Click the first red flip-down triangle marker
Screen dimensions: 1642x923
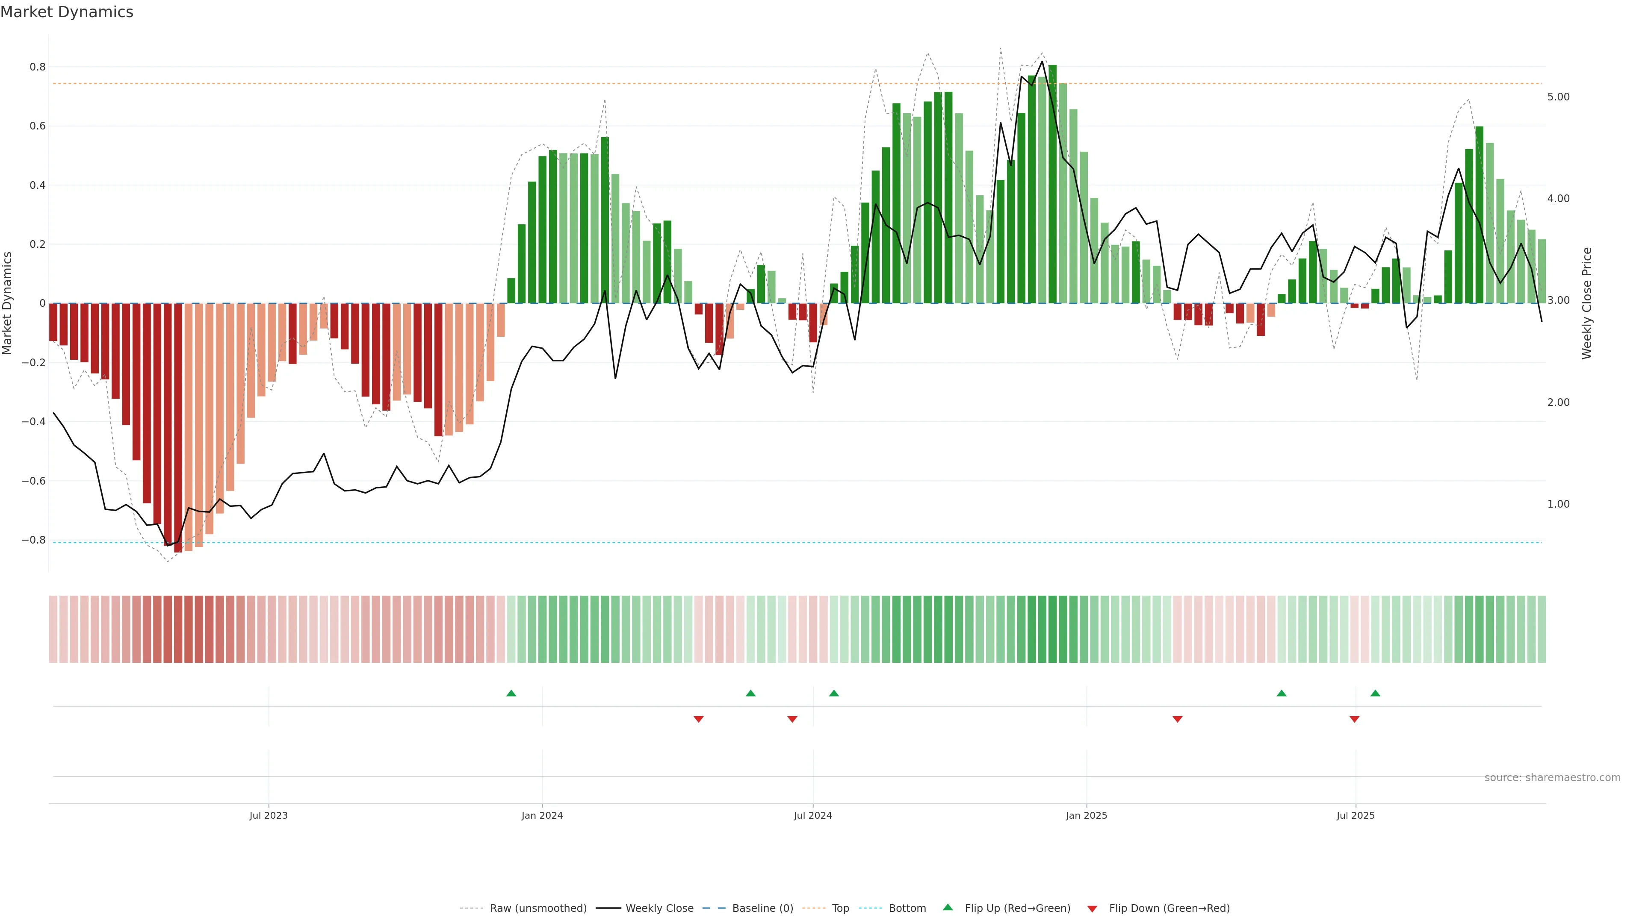click(x=698, y=719)
